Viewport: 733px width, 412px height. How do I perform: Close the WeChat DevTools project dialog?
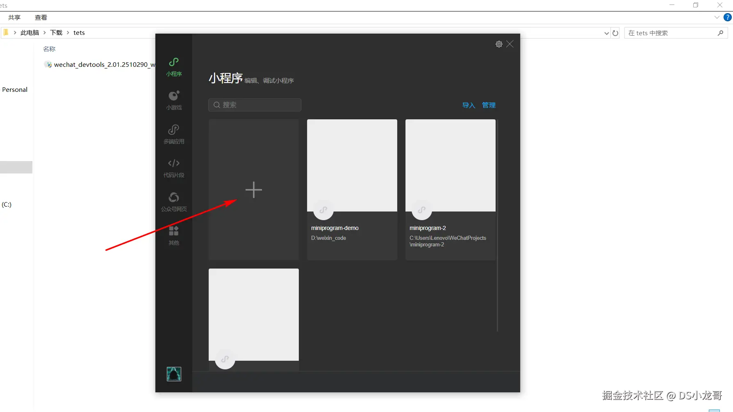[x=510, y=44]
